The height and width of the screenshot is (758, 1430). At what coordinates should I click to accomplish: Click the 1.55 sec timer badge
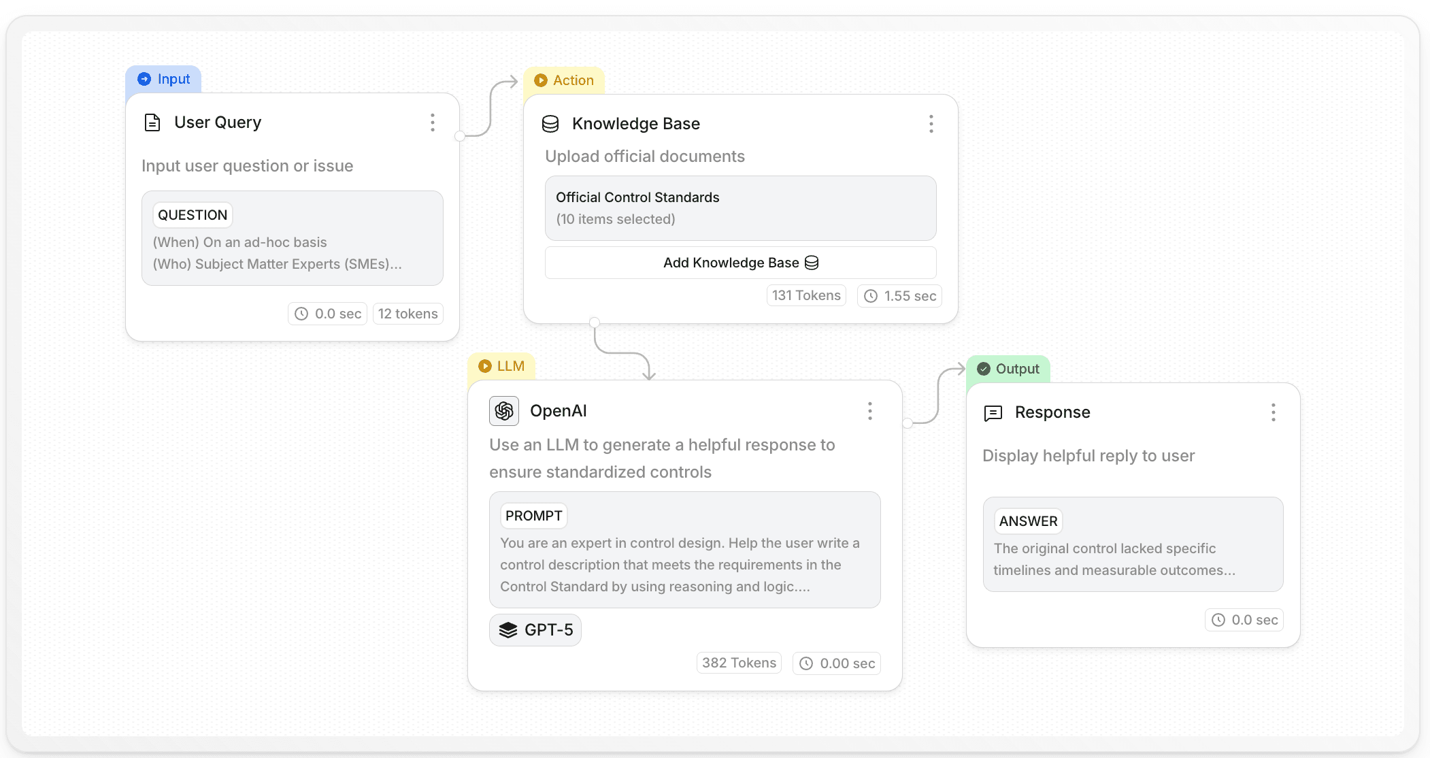tap(899, 295)
